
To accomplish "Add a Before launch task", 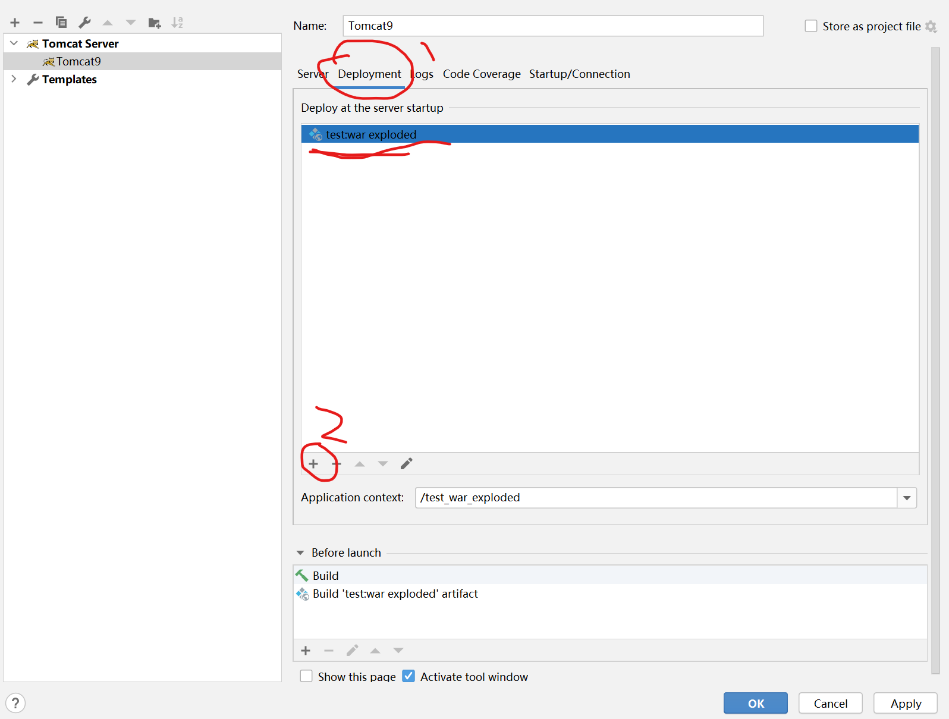I will [306, 651].
